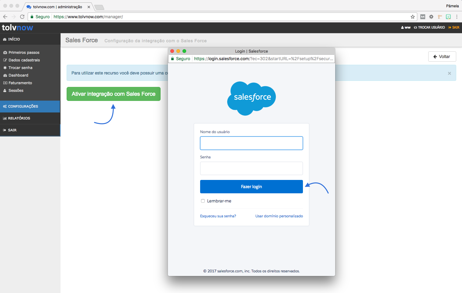
Task: Close the Salesforce login popup window
Action: pos(172,51)
